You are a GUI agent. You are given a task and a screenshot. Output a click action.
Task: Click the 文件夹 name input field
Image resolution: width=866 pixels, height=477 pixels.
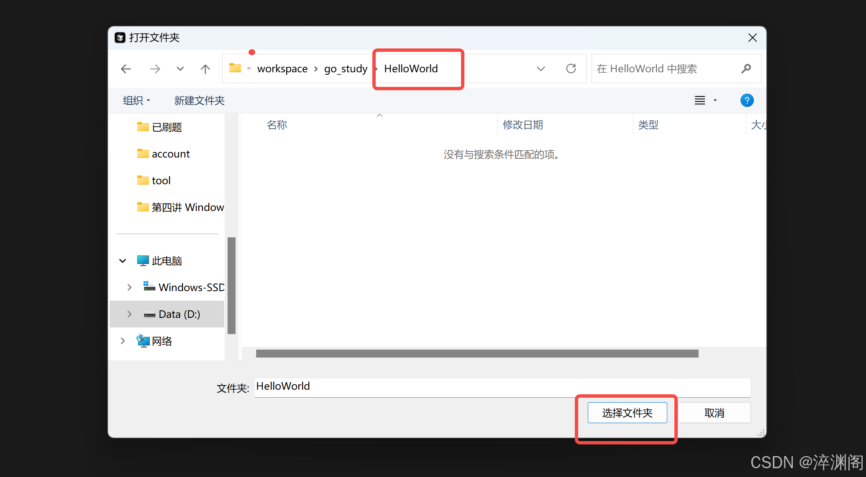pos(502,387)
